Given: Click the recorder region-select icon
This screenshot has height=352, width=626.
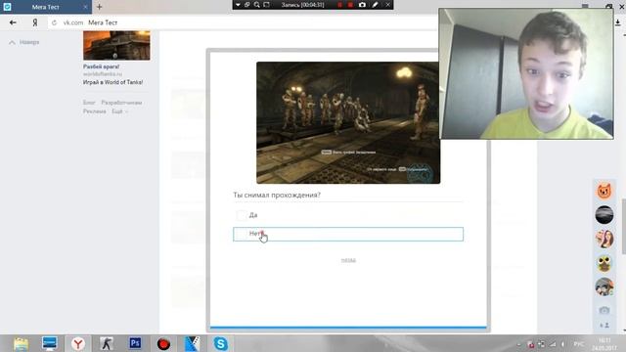Looking at the screenshot, I should tap(266, 5).
